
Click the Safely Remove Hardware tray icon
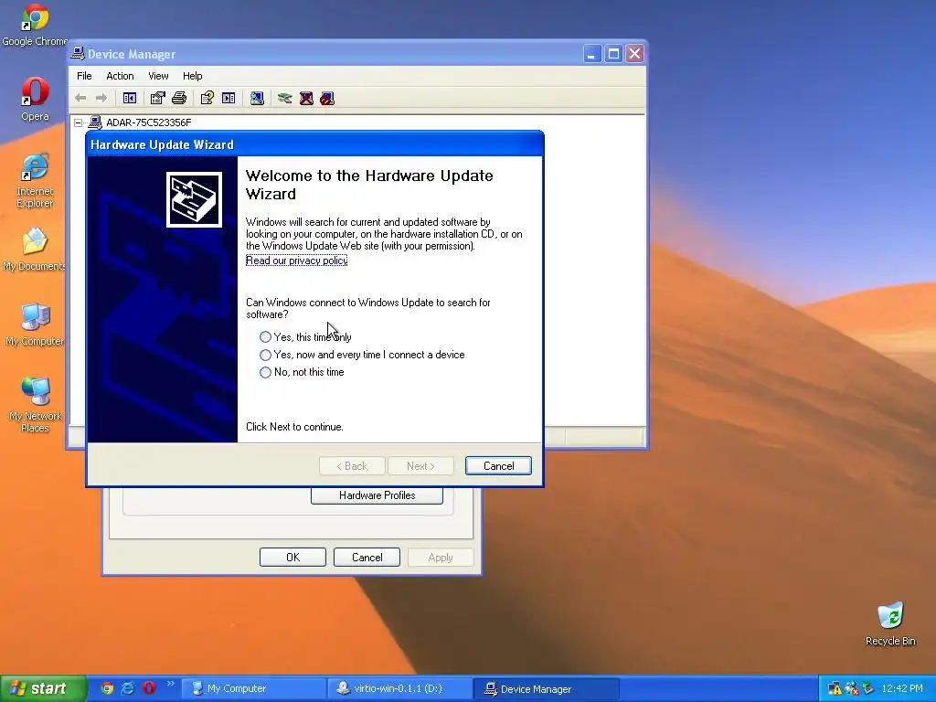tap(868, 689)
